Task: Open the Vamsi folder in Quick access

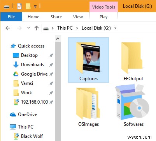Action: coord(27,83)
